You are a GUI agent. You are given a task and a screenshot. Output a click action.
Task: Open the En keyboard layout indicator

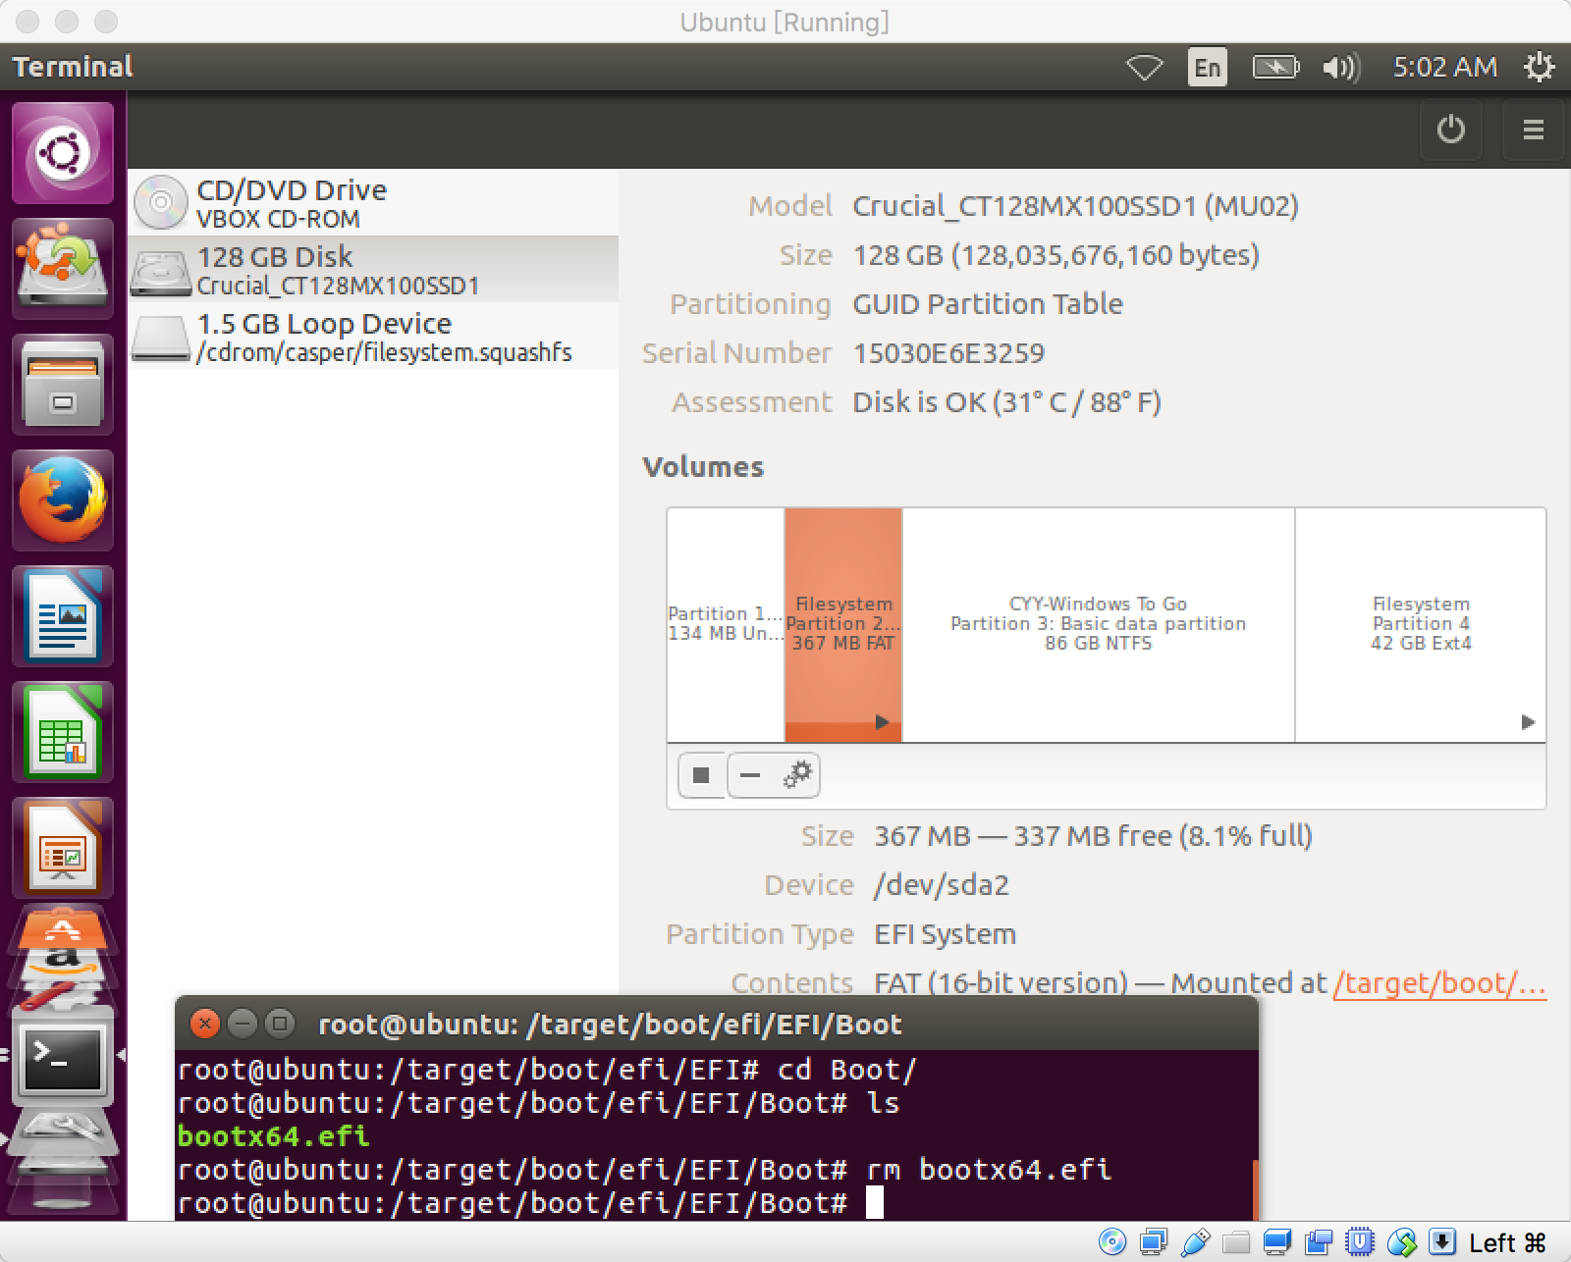(x=1207, y=67)
